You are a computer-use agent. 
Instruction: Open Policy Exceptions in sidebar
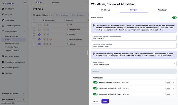click(x=12, y=43)
